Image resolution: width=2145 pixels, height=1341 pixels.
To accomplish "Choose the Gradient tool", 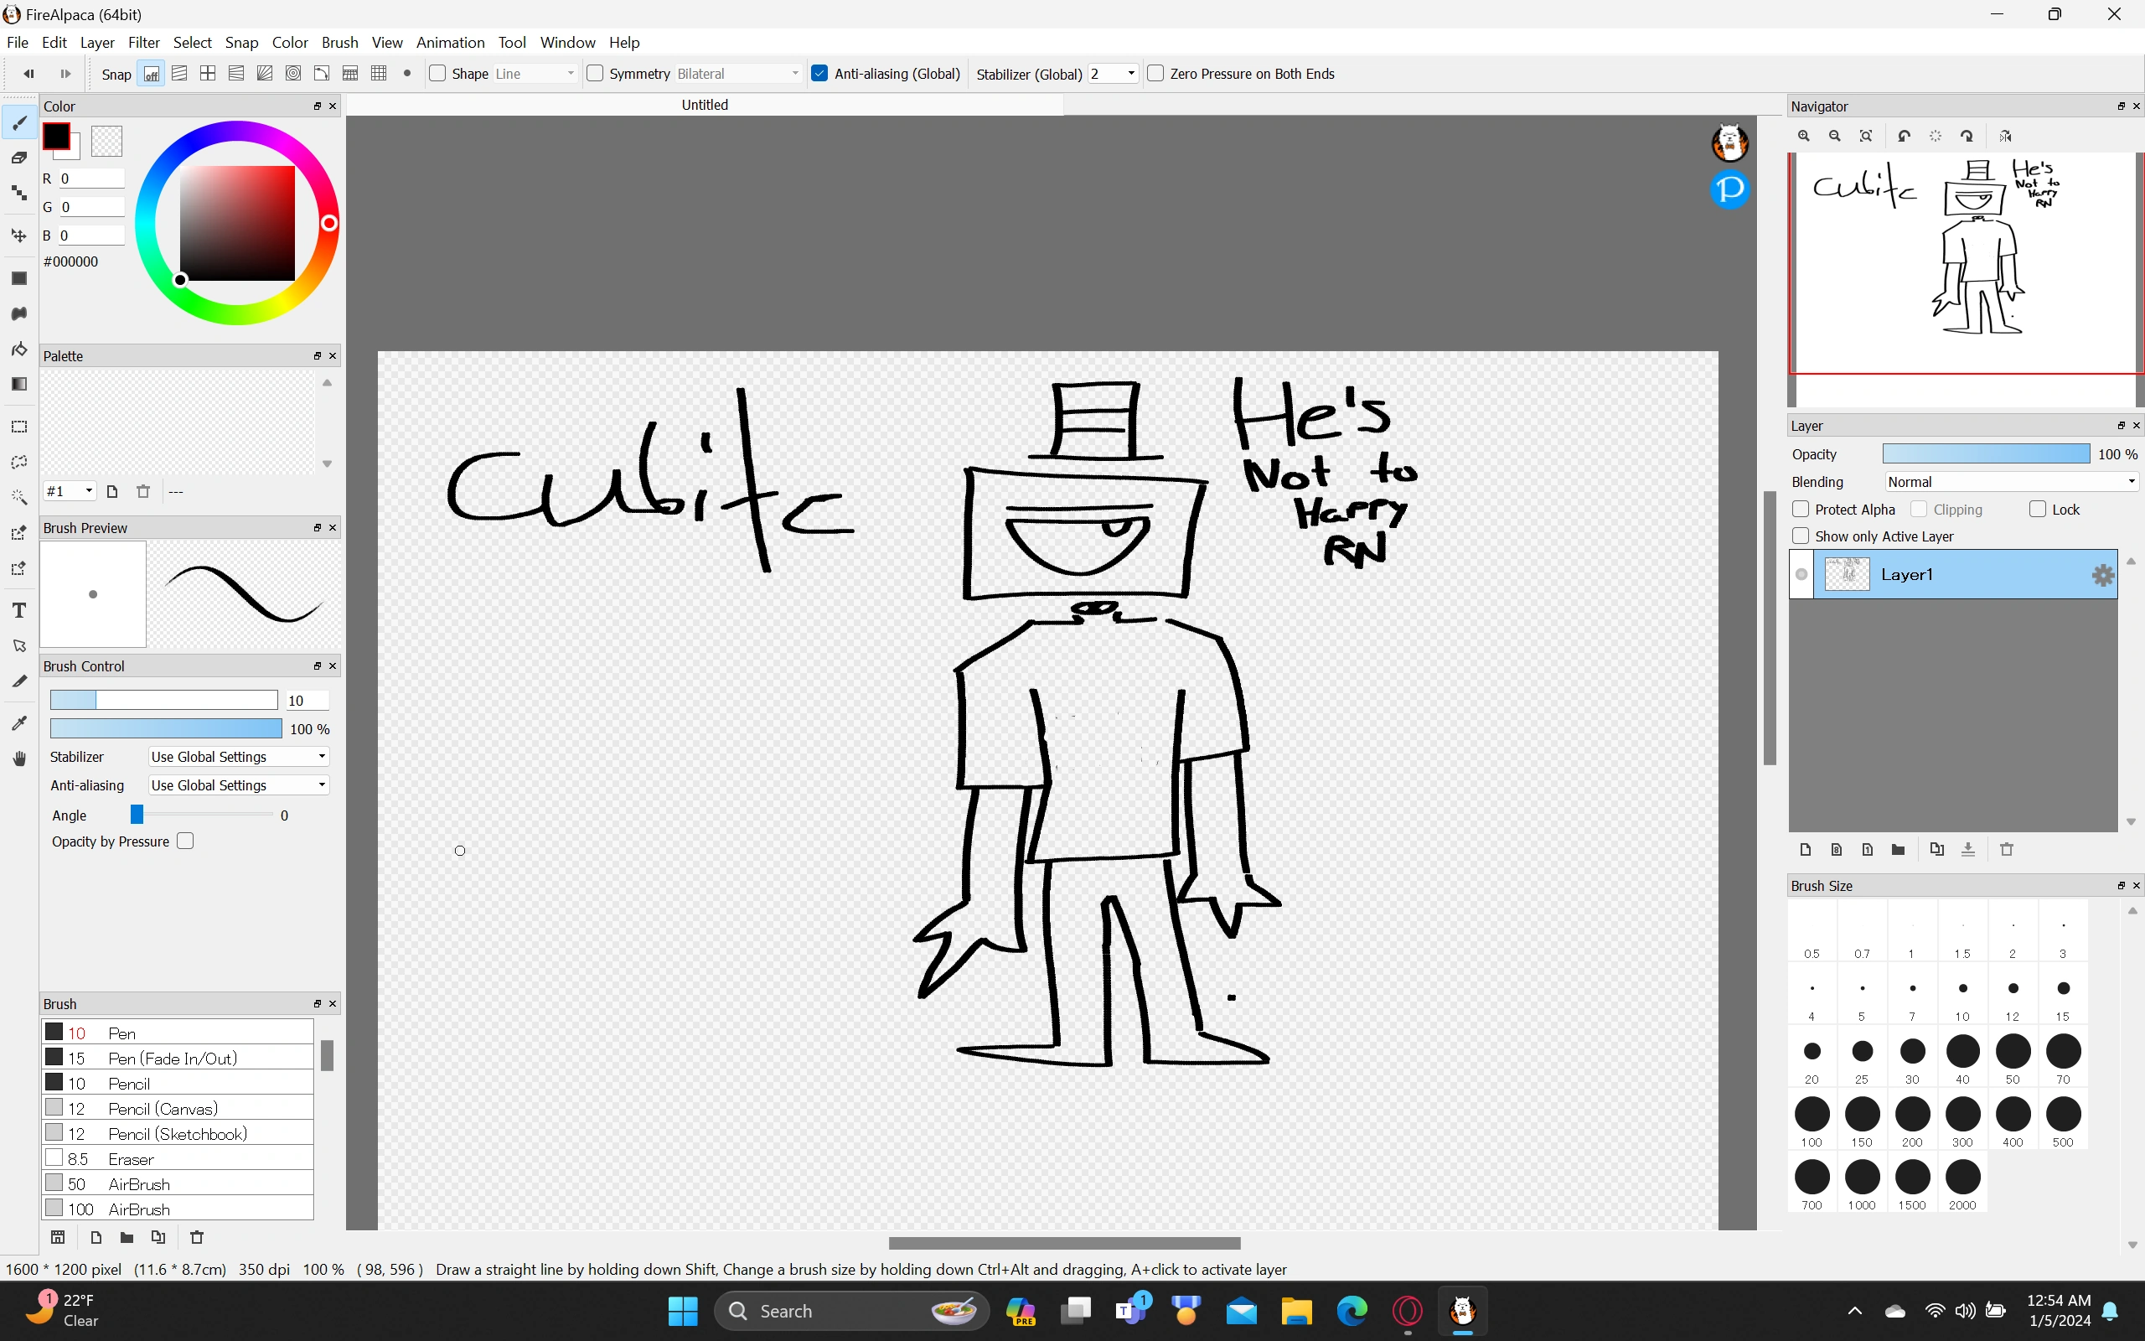I will tap(19, 383).
